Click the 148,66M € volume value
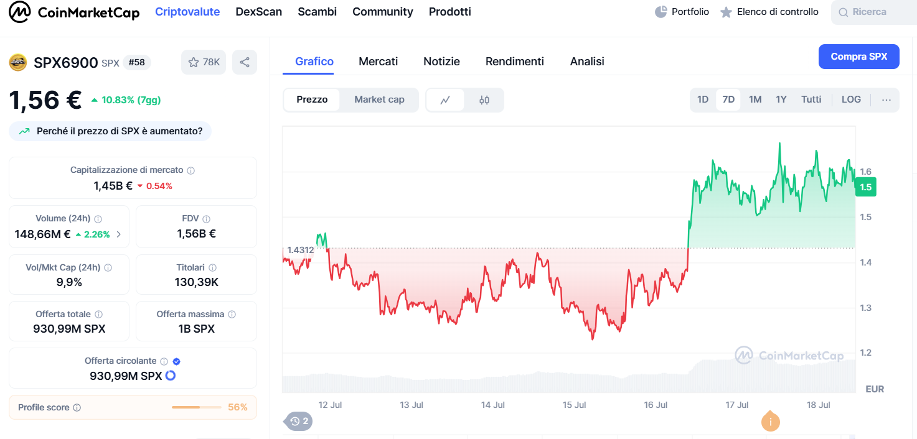This screenshot has height=439, width=917. [42, 234]
